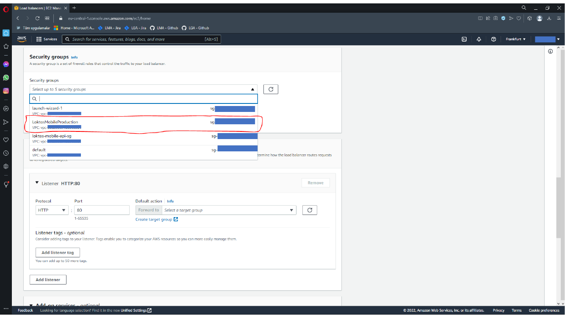565x318 pixels.
Task: Open Opera sidebar settings gear
Action: click(6, 166)
